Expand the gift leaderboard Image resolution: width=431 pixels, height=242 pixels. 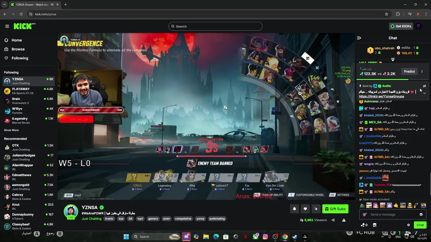(x=393, y=59)
